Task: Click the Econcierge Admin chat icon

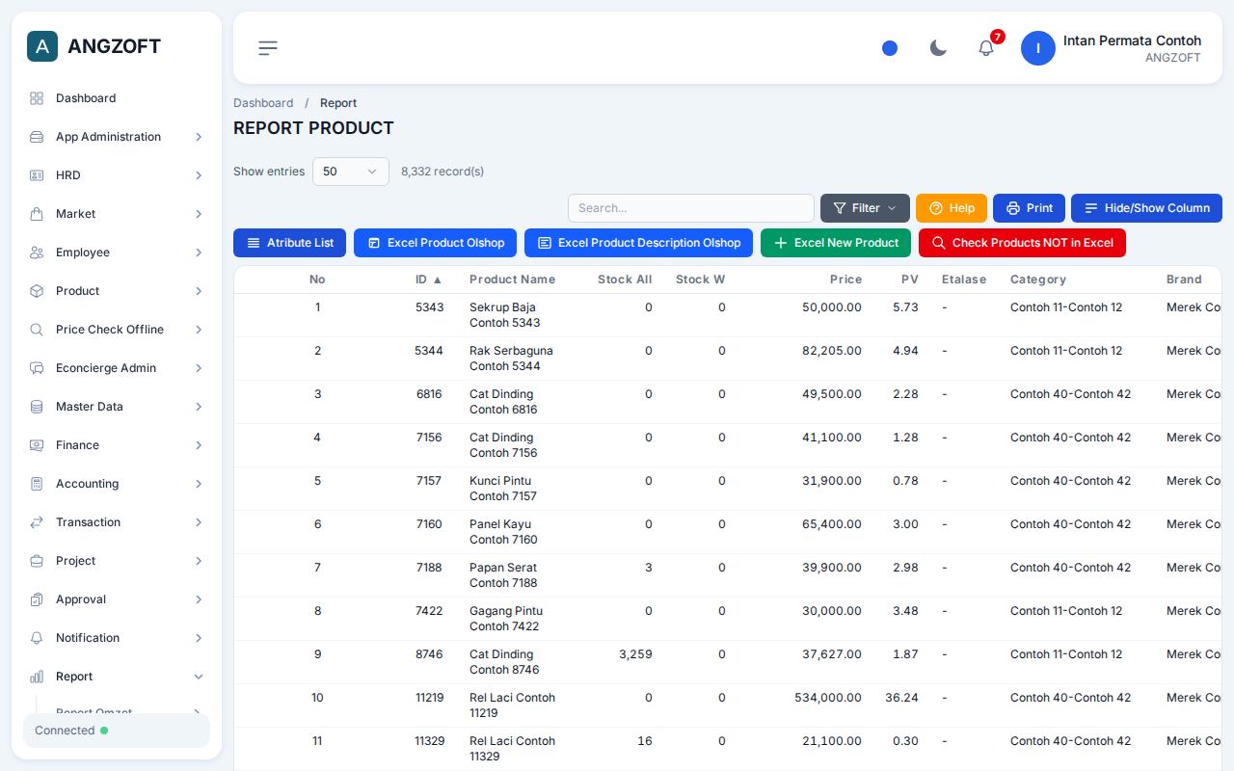Action: 37,368
